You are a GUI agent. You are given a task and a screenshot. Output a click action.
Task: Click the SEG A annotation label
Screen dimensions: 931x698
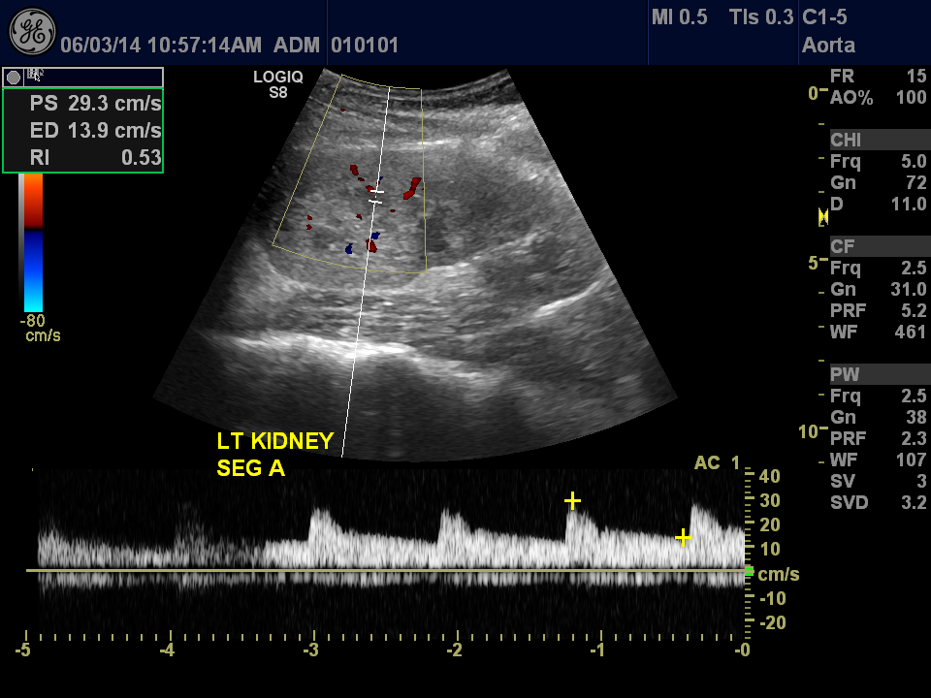[252, 469]
